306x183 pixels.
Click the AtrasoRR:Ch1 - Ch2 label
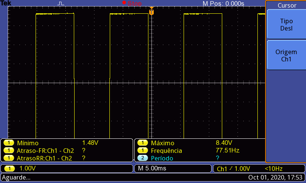pos(44,158)
